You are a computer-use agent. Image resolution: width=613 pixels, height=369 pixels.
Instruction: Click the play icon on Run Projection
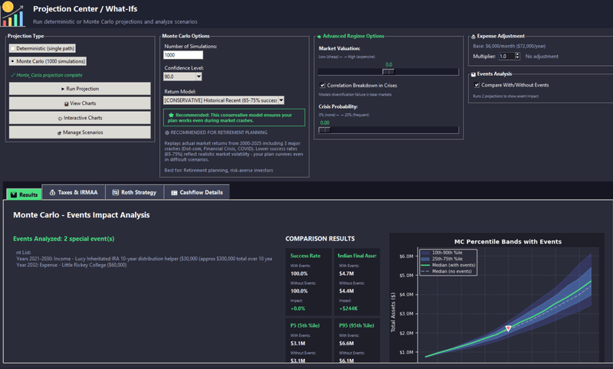64,90
